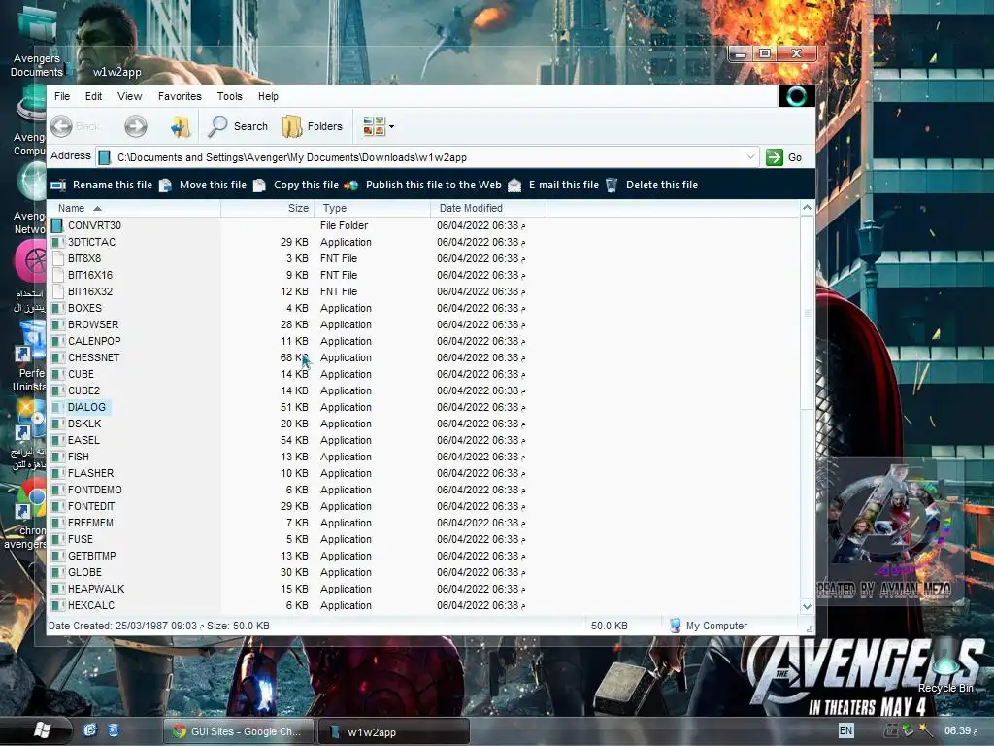Select the file named BIT16X32
The height and width of the screenshot is (746, 994).
pos(90,291)
